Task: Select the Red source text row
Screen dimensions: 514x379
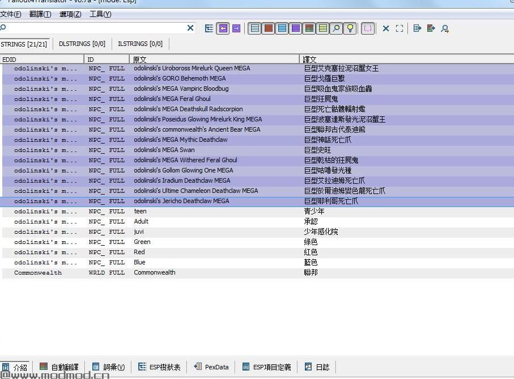Action: (x=258, y=252)
